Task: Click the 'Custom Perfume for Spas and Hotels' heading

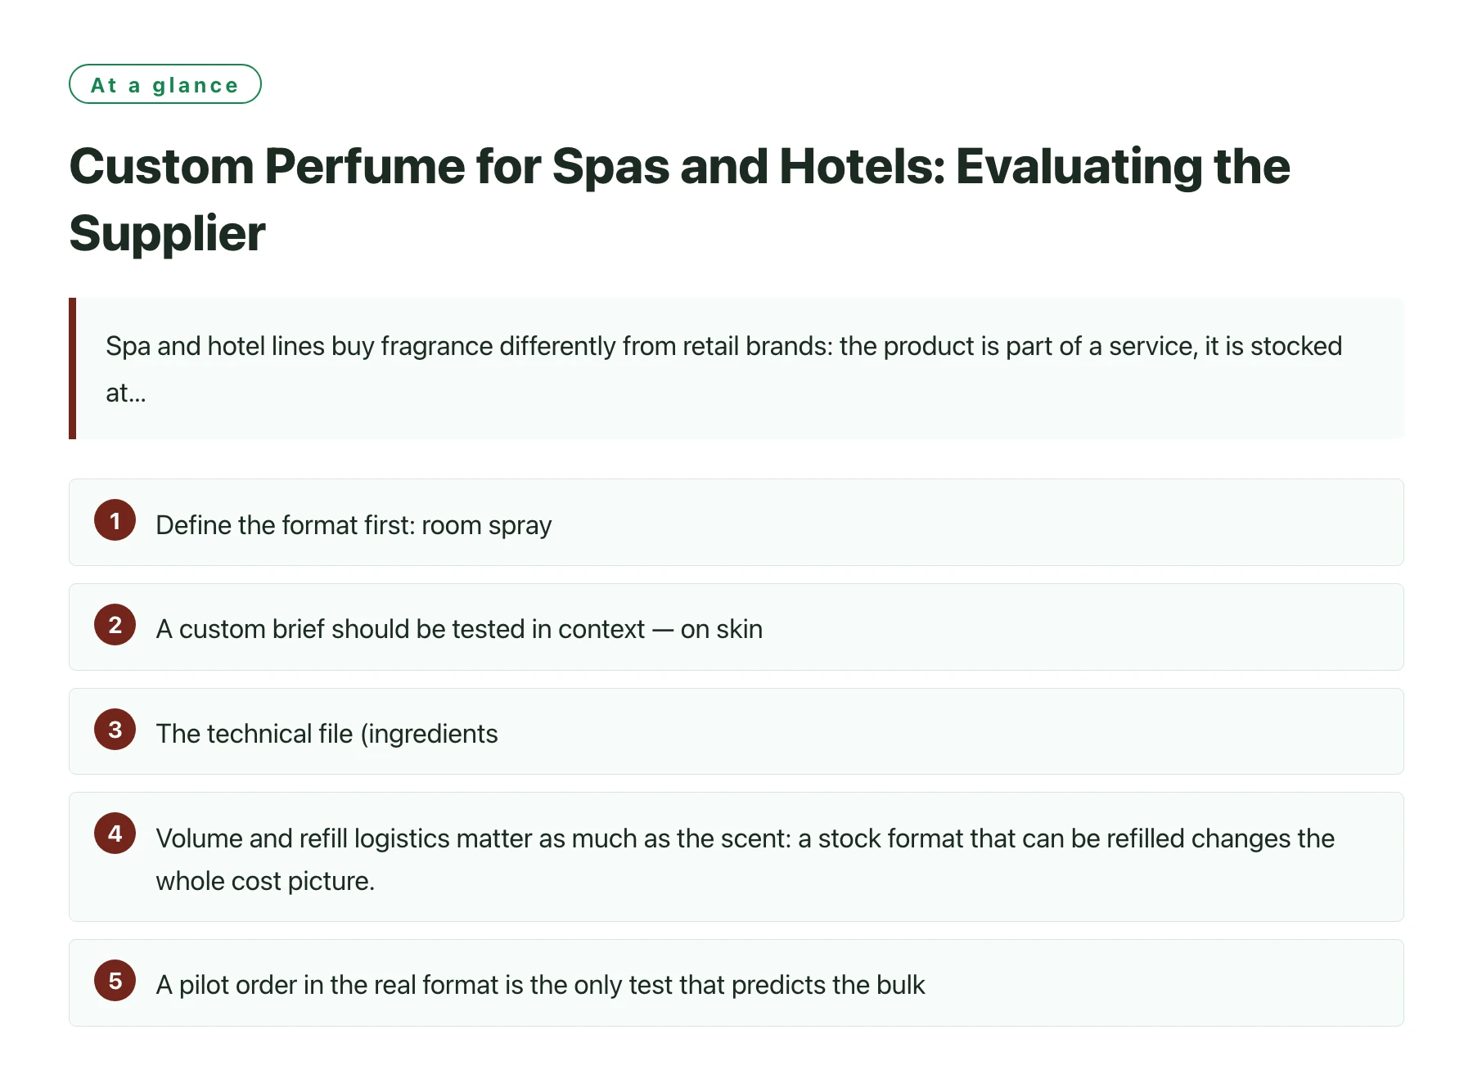Action: pyautogui.click(x=679, y=200)
